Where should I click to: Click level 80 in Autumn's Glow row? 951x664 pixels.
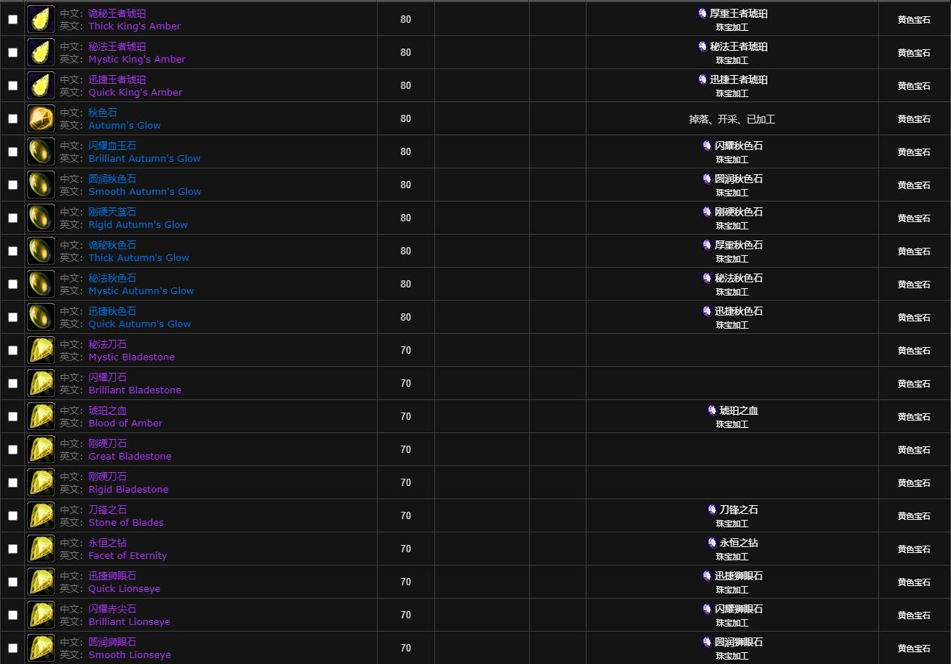pos(406,118)
